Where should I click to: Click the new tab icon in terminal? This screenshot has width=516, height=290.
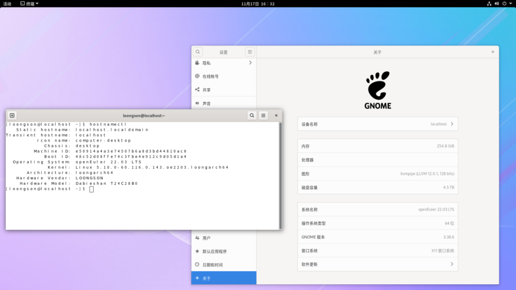point(12,115)
